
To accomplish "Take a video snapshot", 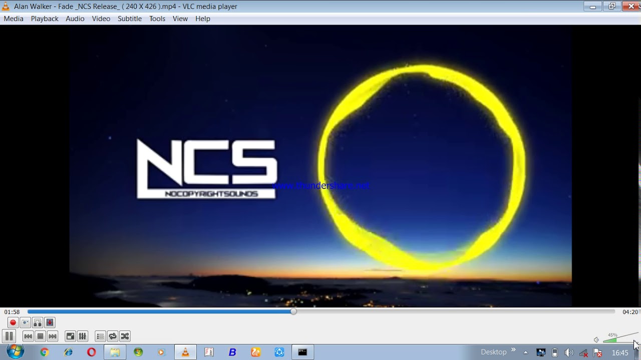I will [x=25, y=322].
